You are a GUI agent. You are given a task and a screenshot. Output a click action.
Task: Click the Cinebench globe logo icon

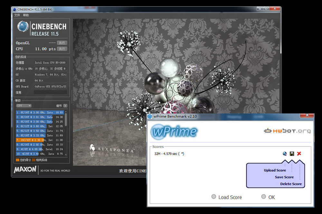23,27
